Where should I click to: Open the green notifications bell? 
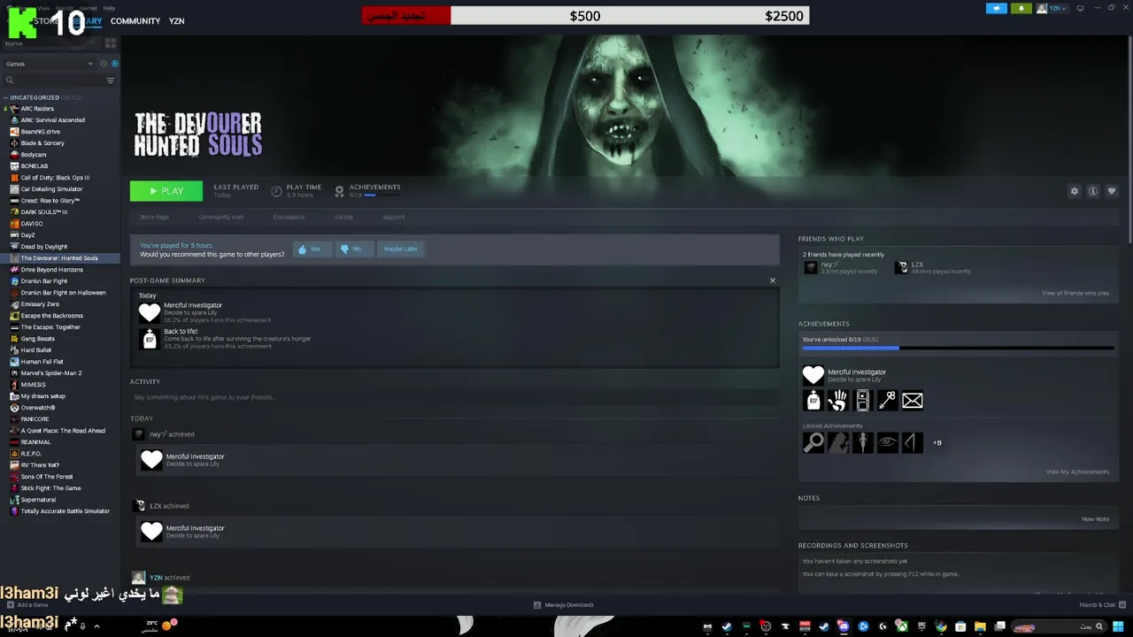[1021, 9]
